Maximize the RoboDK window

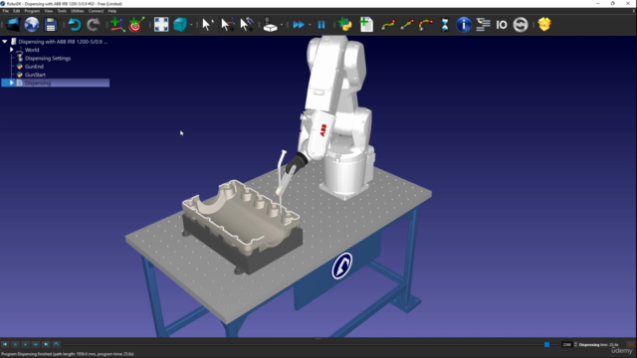(613, 3)
